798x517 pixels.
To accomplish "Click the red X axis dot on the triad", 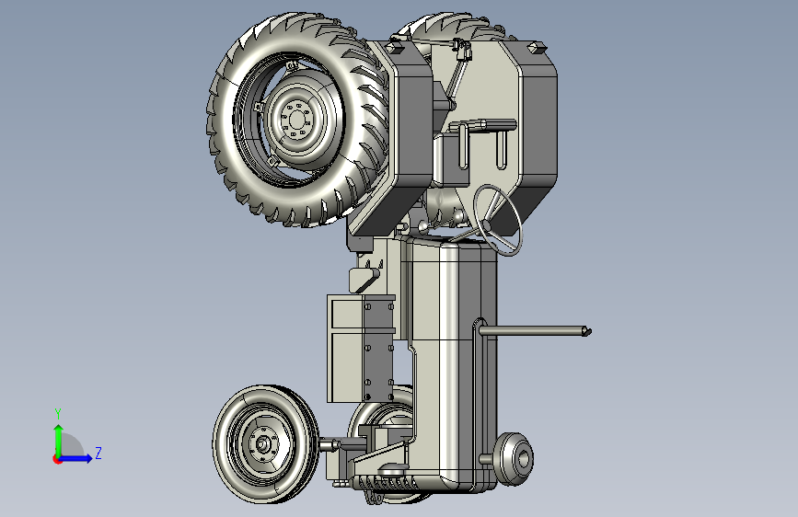I will tap(57, 459).
